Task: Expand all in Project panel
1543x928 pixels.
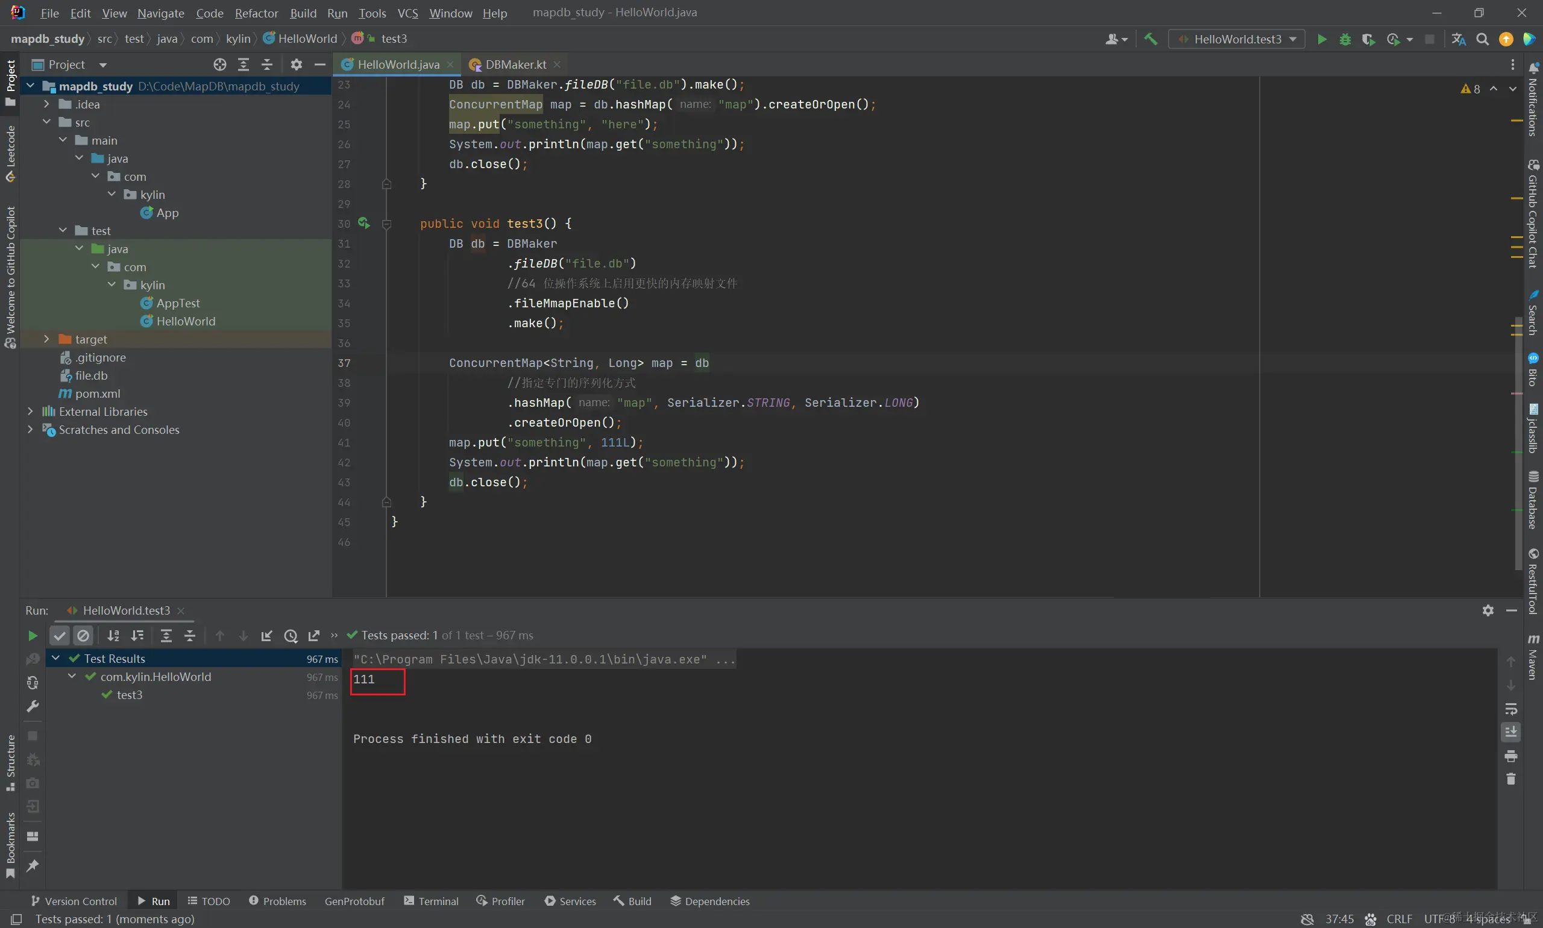Action: (x=244, y=64)
